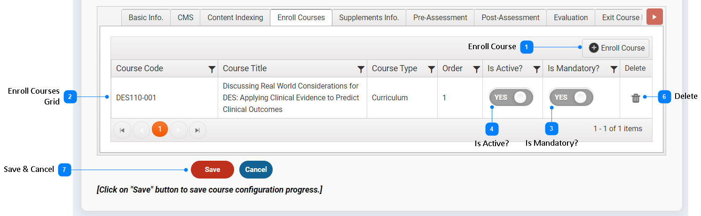Viewport: 701px width, 216px height.
Task: Open Is Mandatory? column filter
Action: tap(614, 69)
